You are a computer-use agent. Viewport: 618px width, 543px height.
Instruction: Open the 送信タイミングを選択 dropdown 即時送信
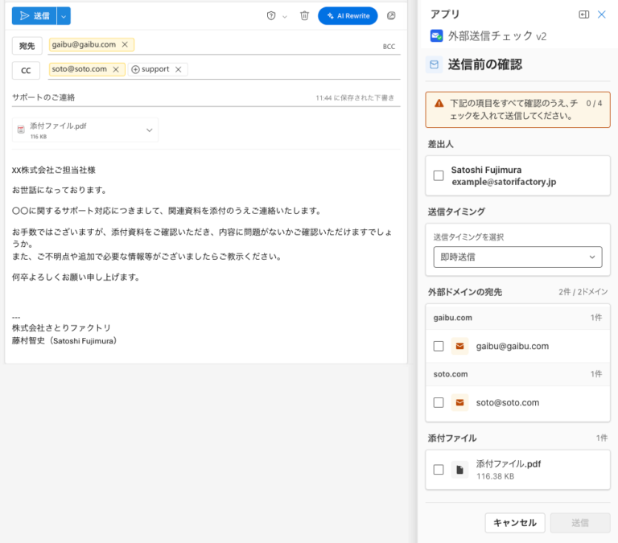pyautogui.click(x=517, y=257)
